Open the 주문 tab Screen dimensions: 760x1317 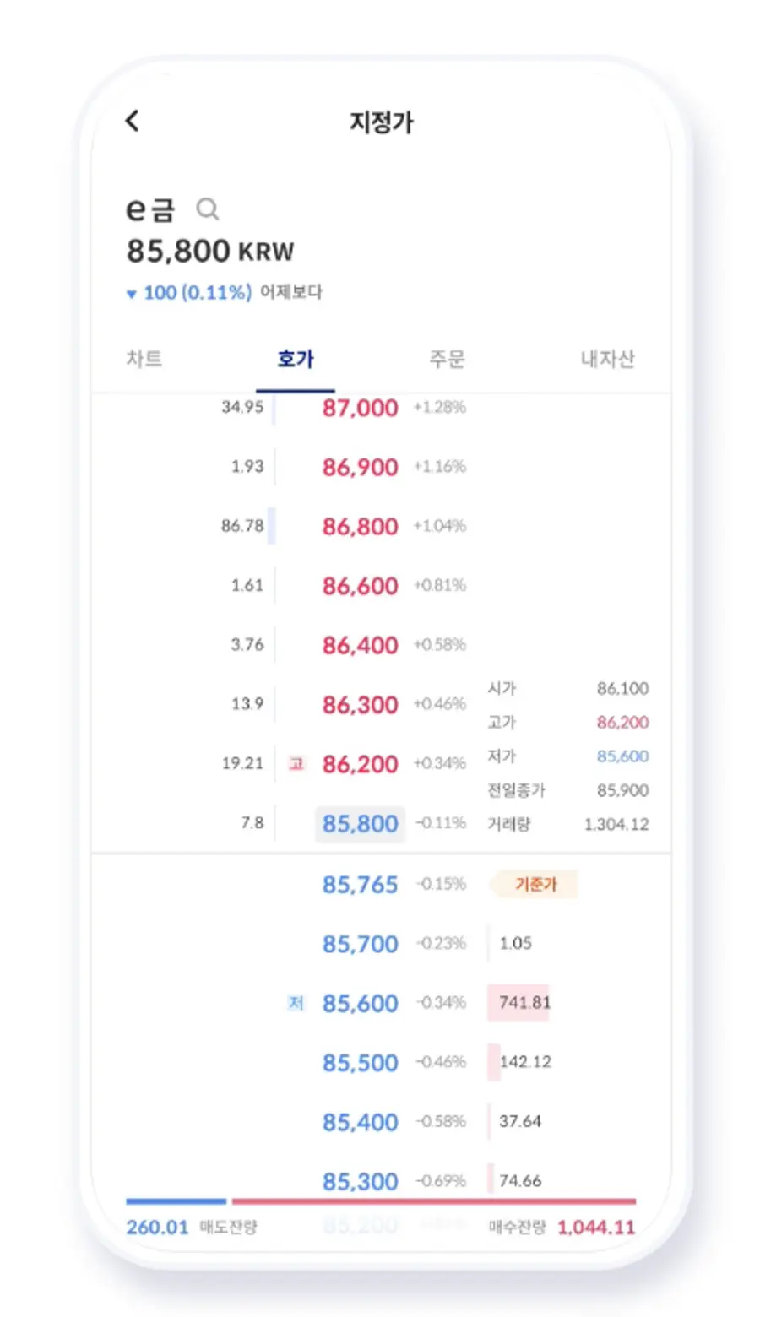(447, 359)
